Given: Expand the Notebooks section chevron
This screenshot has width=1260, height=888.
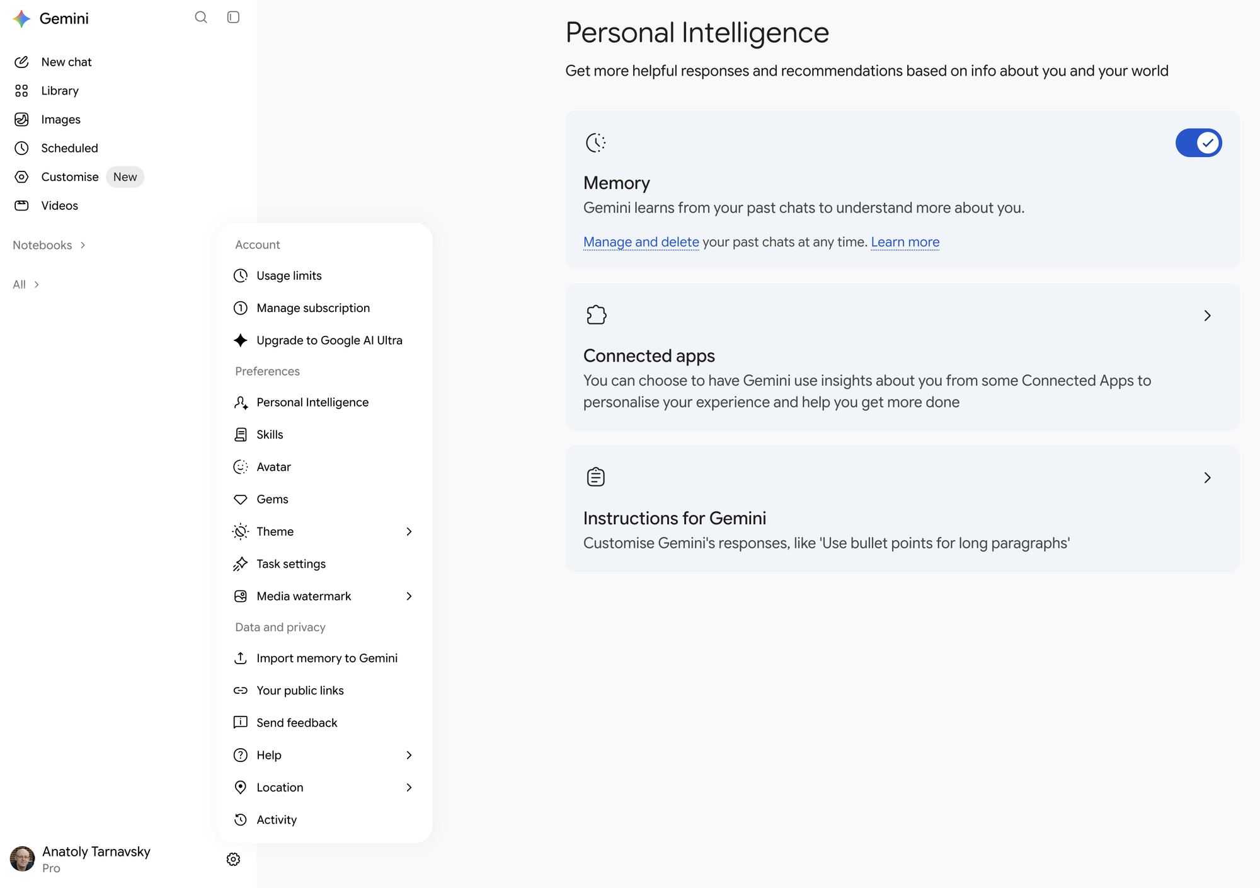Looking at the screenshot, I should tap(83, 245).
